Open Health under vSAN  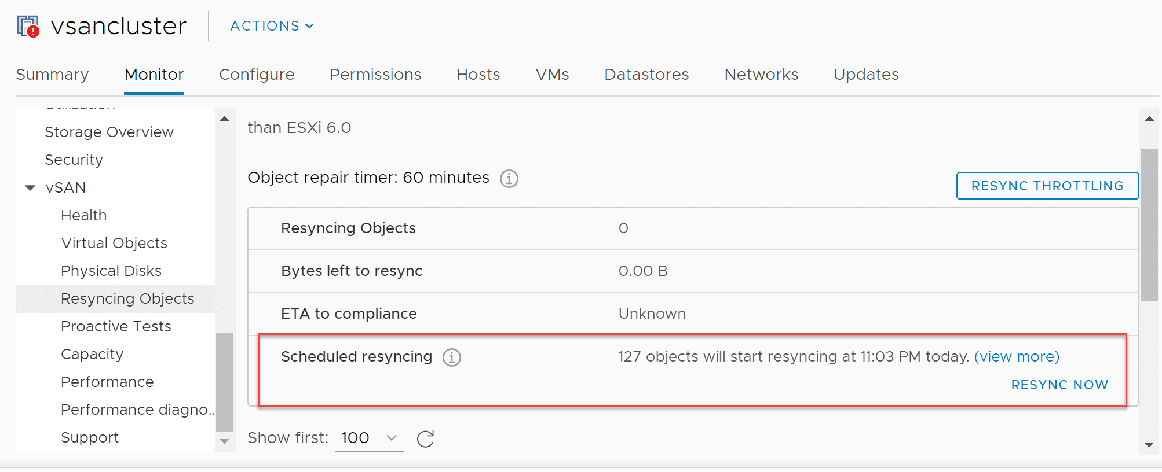[x=84, y=215]
